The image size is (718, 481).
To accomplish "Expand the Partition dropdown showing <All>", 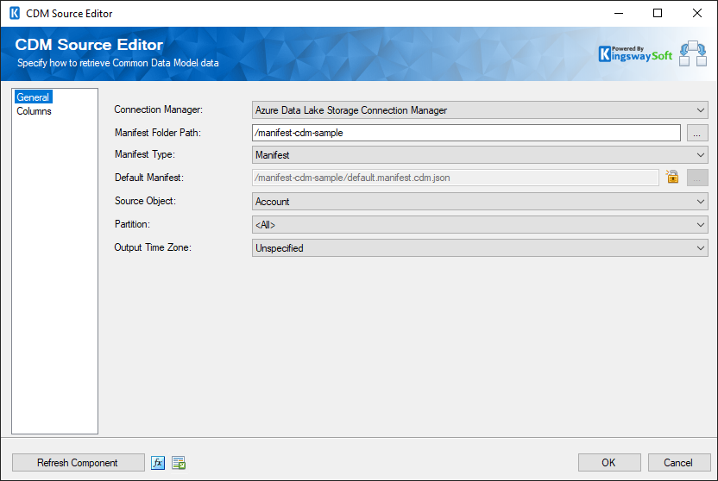I will pyautogui.click(x=480, y=225).
